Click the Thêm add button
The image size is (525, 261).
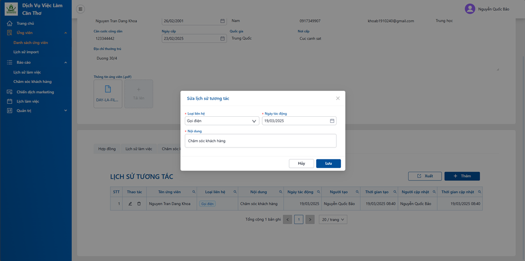(x=462, y=176)
